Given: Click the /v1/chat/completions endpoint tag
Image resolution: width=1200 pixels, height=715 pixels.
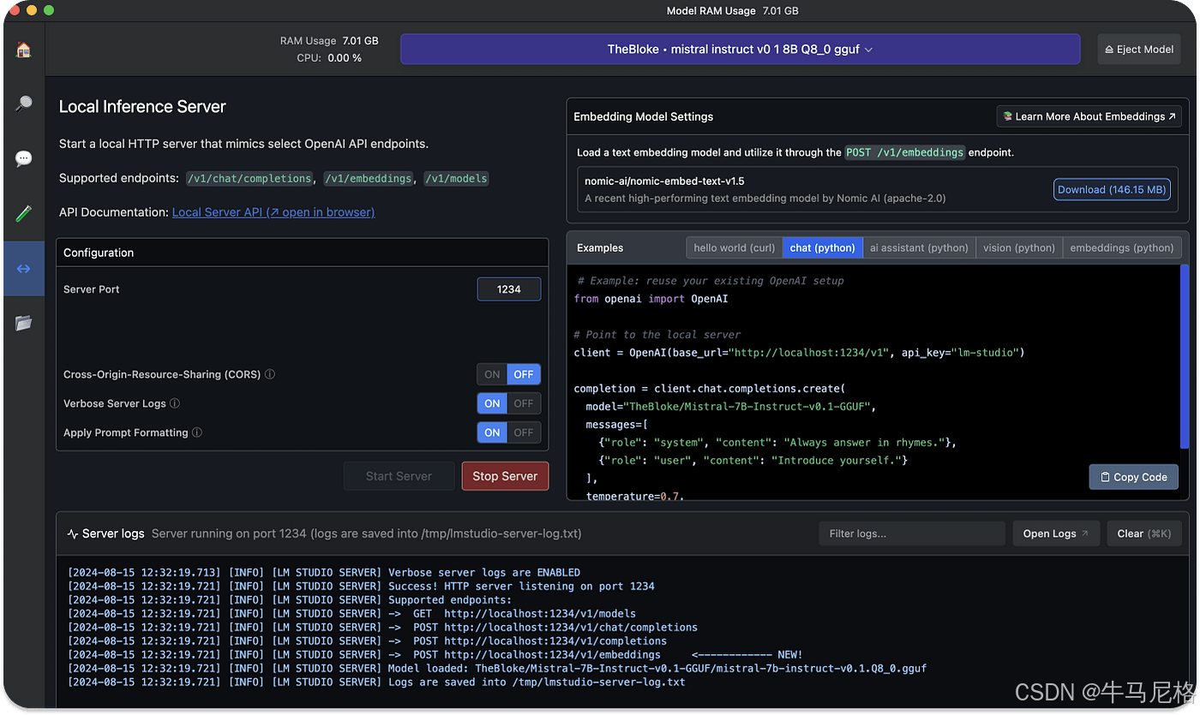Looking at the screenshot, I should (249, 178).
